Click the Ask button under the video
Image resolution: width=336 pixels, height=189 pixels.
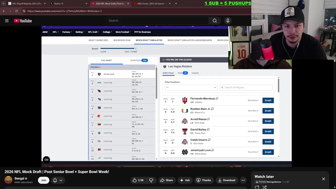[x=185, y=180]
